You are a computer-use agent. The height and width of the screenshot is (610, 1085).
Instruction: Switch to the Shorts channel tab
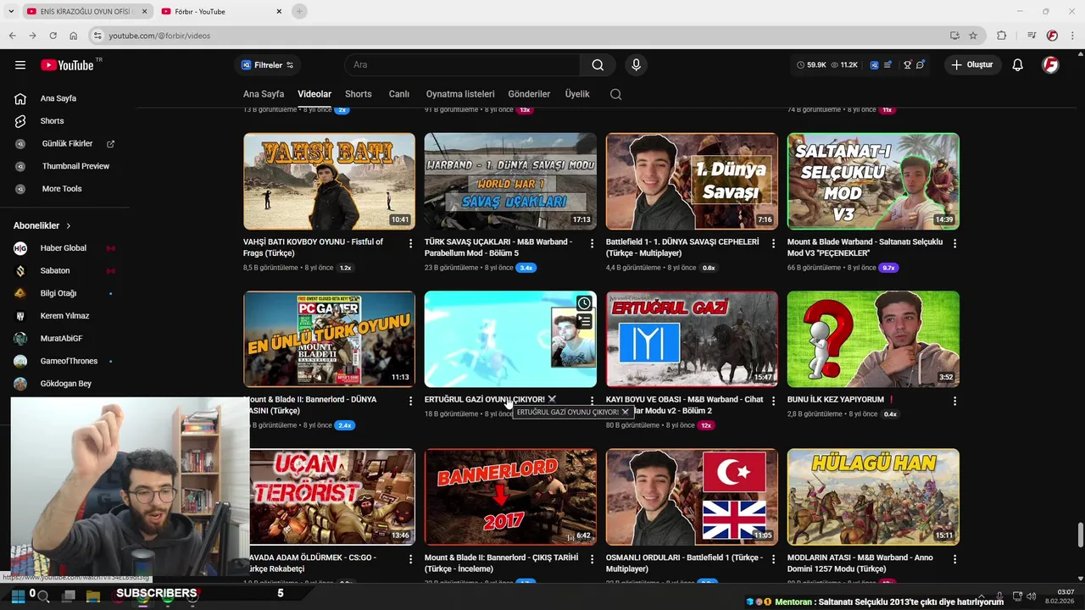pyautogui.click(x=358, y=94)
